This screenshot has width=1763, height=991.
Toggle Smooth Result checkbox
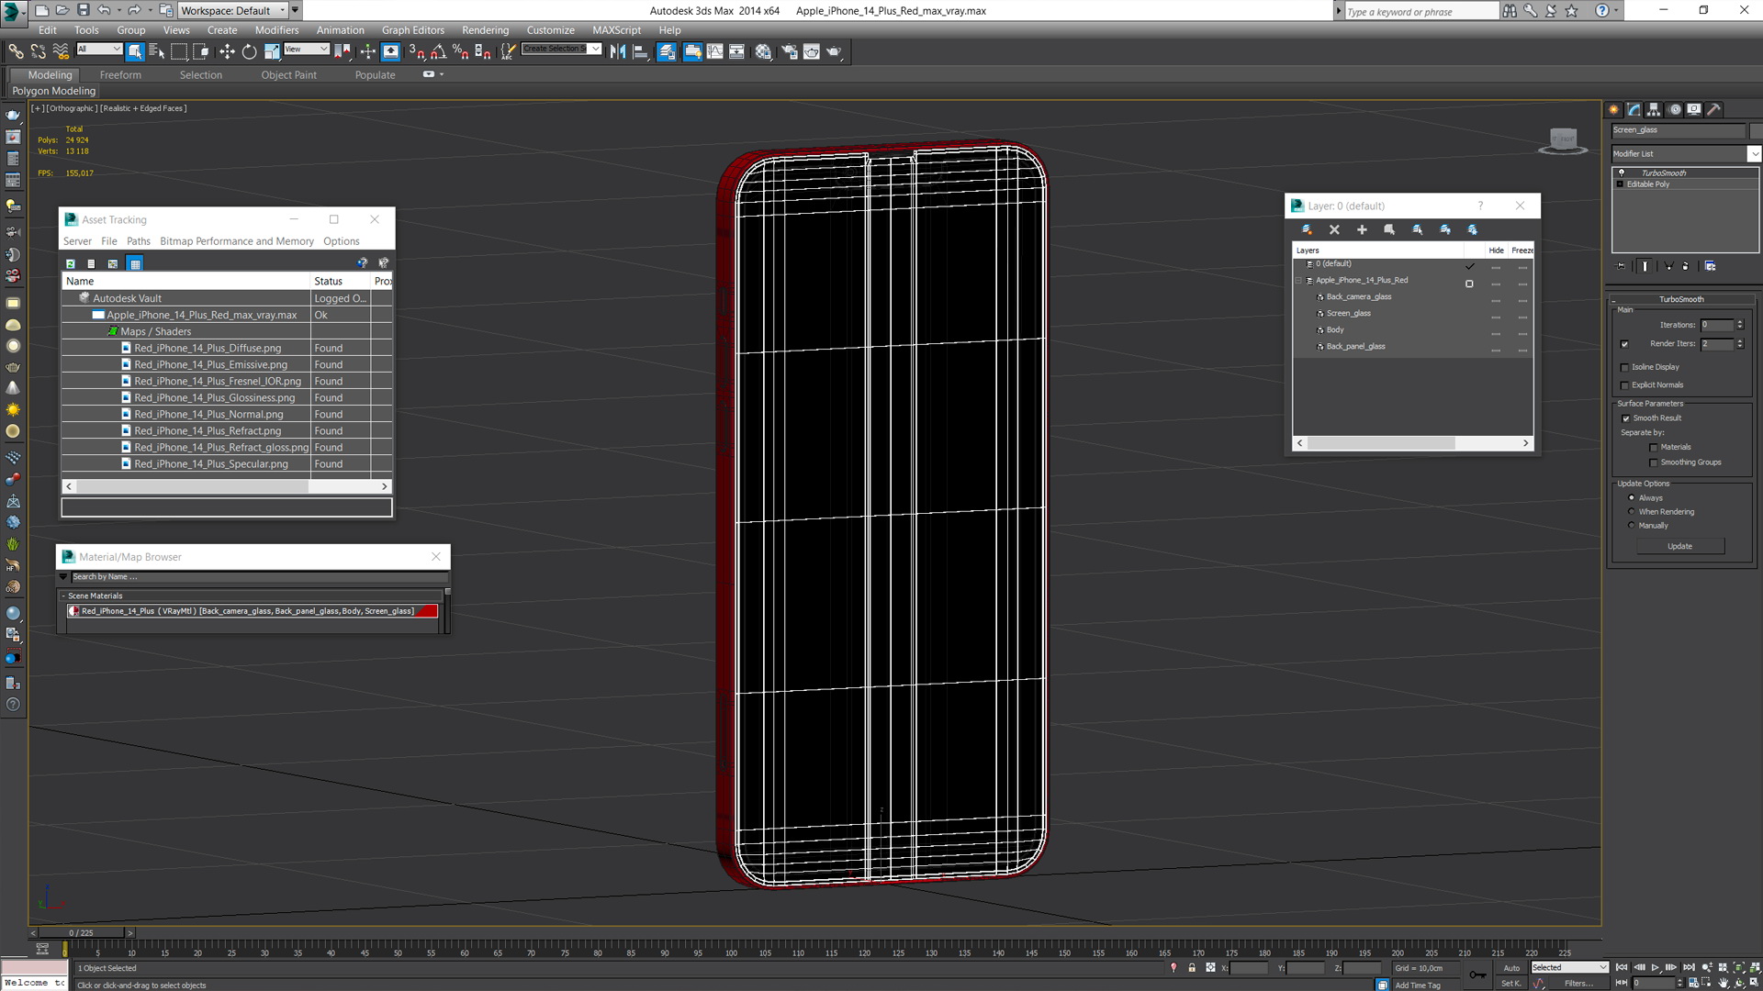[x=1625, y=418]
